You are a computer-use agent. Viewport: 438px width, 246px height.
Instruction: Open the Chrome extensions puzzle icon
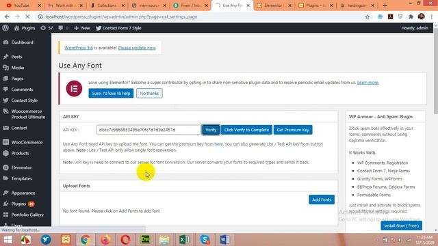click(411, 16)
